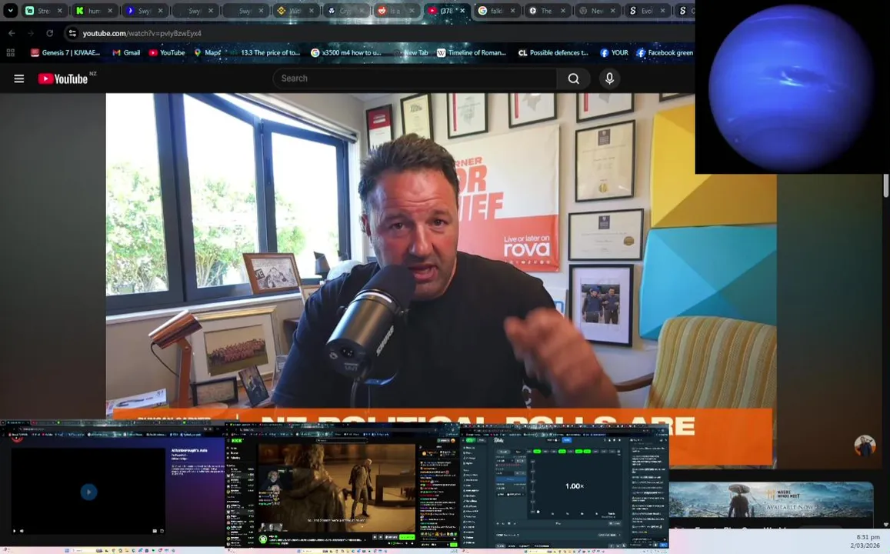The image size is (890, 554).
Task: Open the 'Genesis 7 | KJVAAE...' bookmark
Action: click(x=65, y=53)
